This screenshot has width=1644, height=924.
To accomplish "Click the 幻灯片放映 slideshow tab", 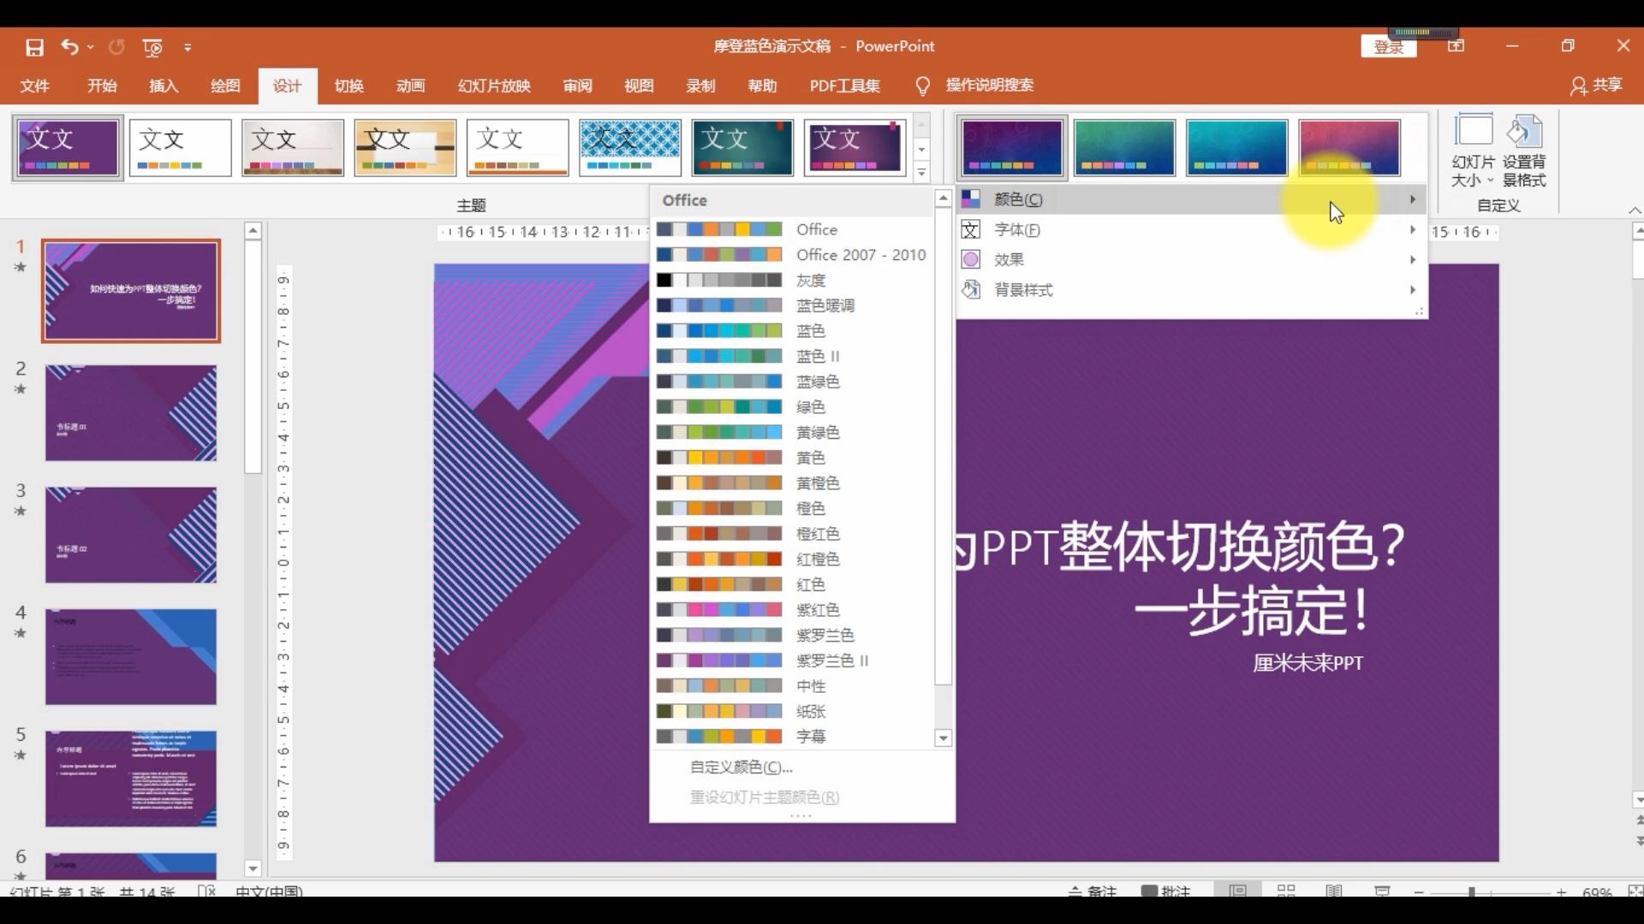I will [493, 85].
